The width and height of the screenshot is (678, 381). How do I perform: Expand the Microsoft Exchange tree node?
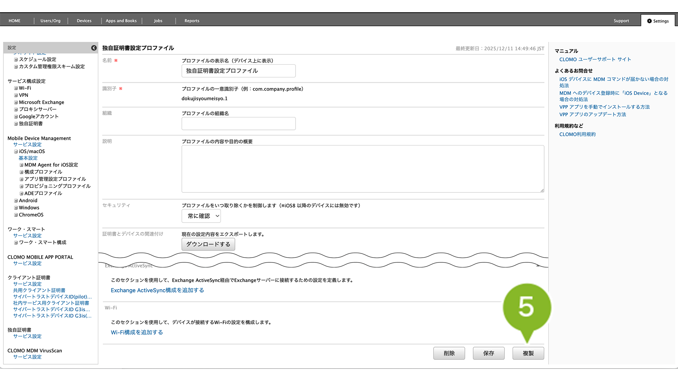pyautogui.click(x=16, y=102)
